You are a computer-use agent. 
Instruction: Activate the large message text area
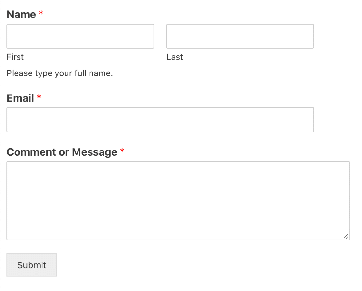coord(178,200)
